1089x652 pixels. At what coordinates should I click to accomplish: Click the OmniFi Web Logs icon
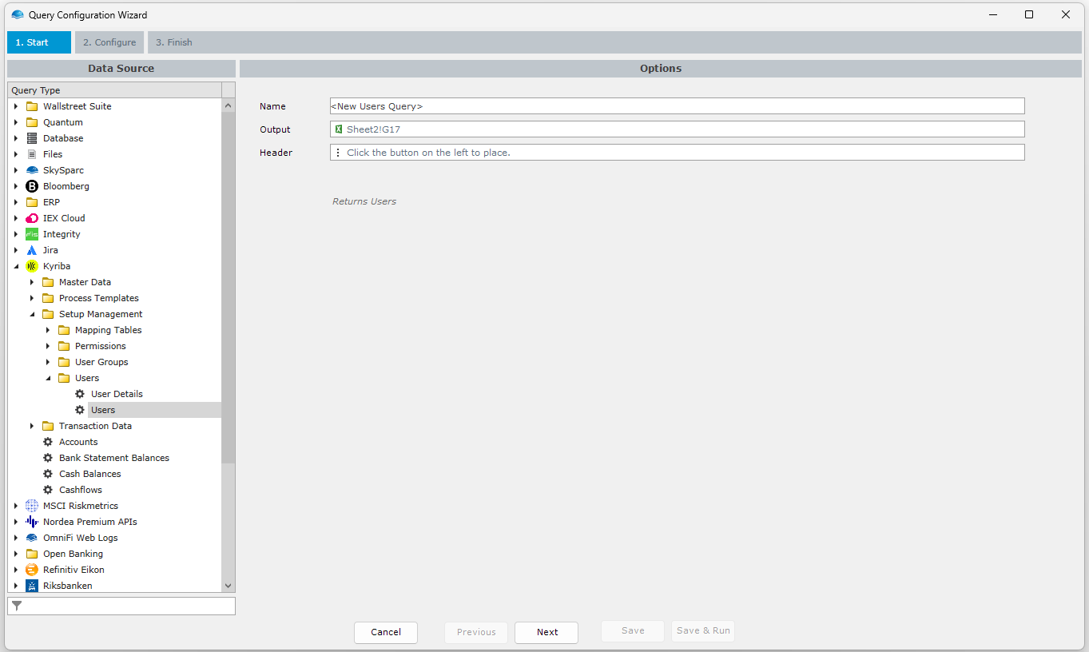(32, 538)
